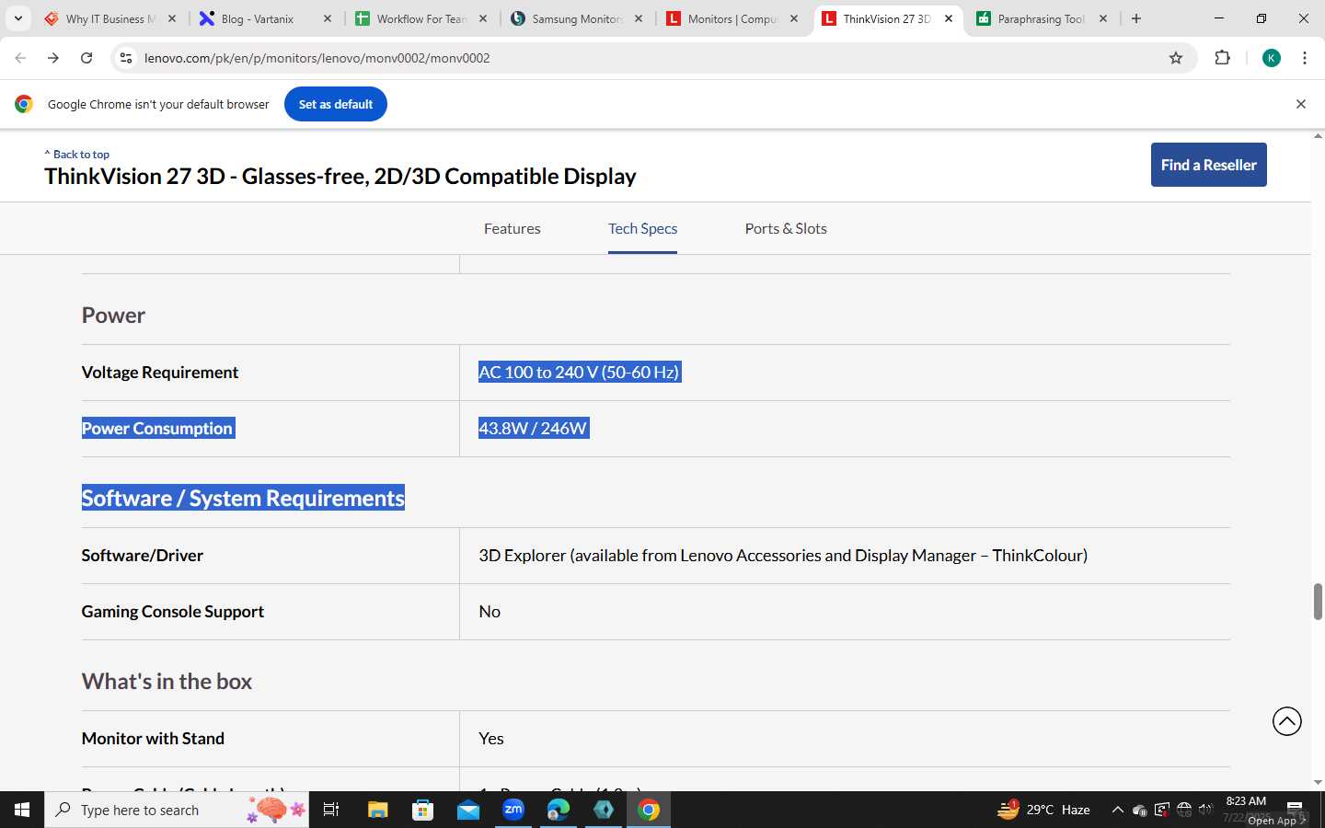Viewport: 1325px width, 828px height.
Task: Go forward one page
Action: click(53, 58)
